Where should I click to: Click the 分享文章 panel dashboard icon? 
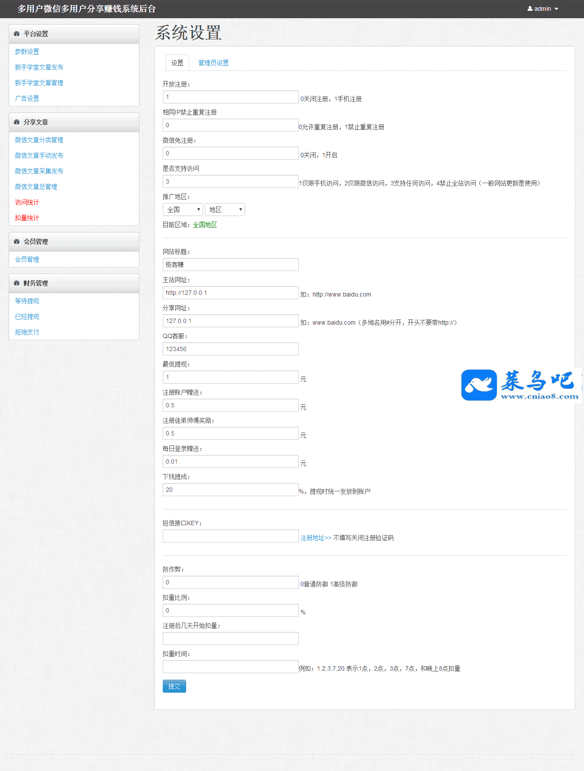16,122
